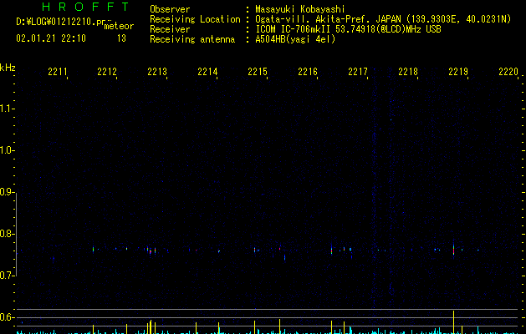
Task: Click the 0.9 kHz frequency label
Action: (x=7, y=192)
